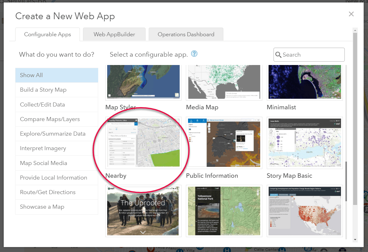This screenshot has width=368, height=252.
Task: Select Interpret Imagery category
Action: (x=57, y=149)
